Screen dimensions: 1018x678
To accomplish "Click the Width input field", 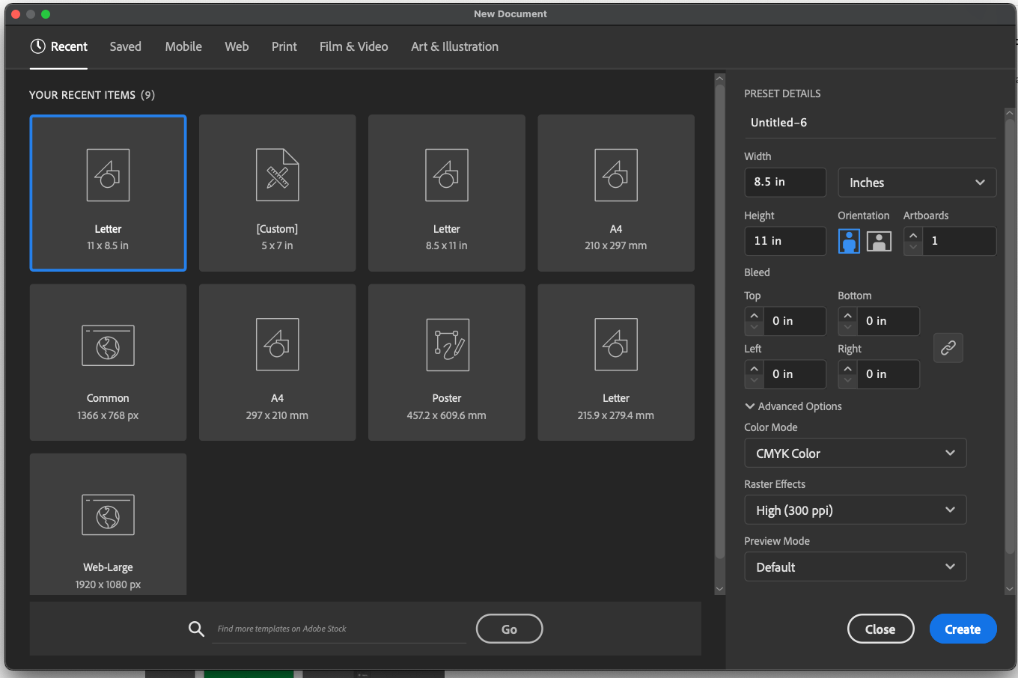I will pyautogui.click(x=785, y=182).
